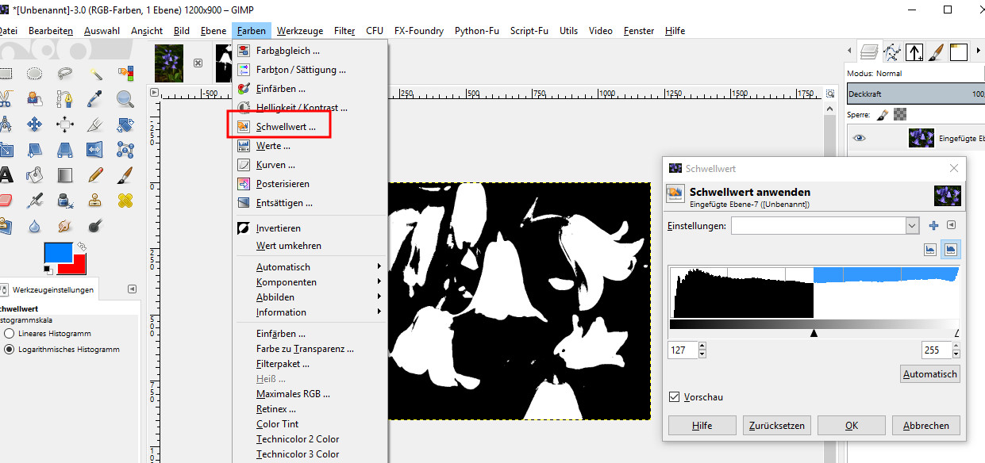Choose Invertieren from Farben menu
This screenshot has width=985, height=463.
tap(310, 228)
